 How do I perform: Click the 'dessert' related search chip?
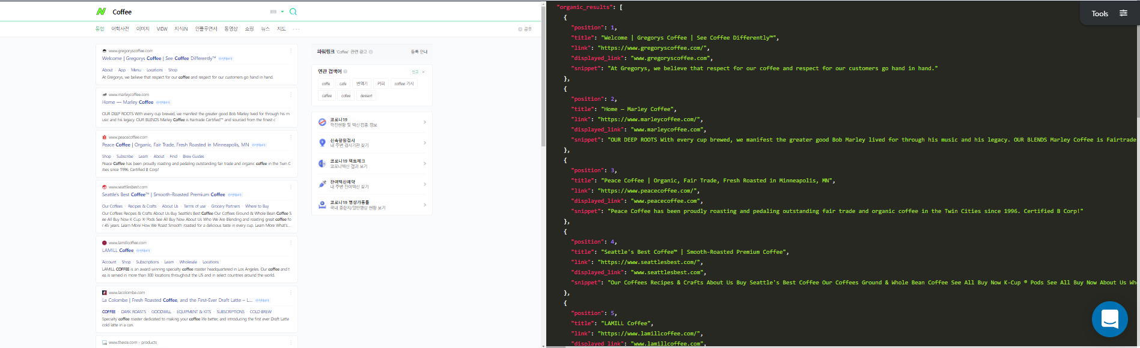(367, 96)
